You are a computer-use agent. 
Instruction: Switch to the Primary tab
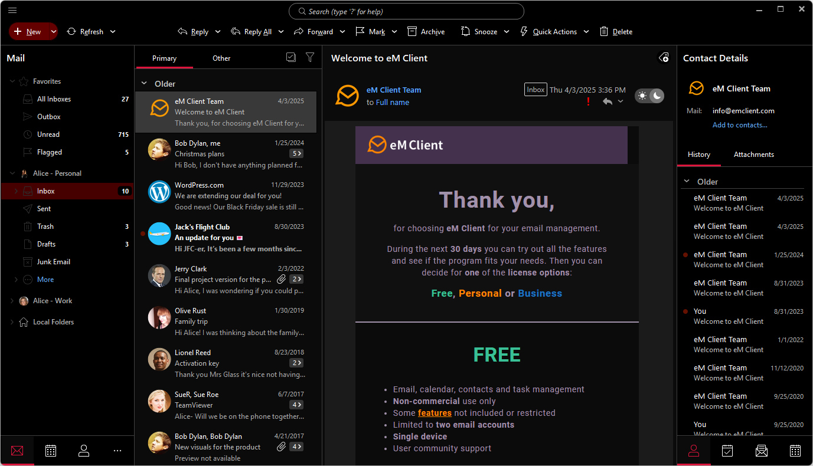click(164, 58)
